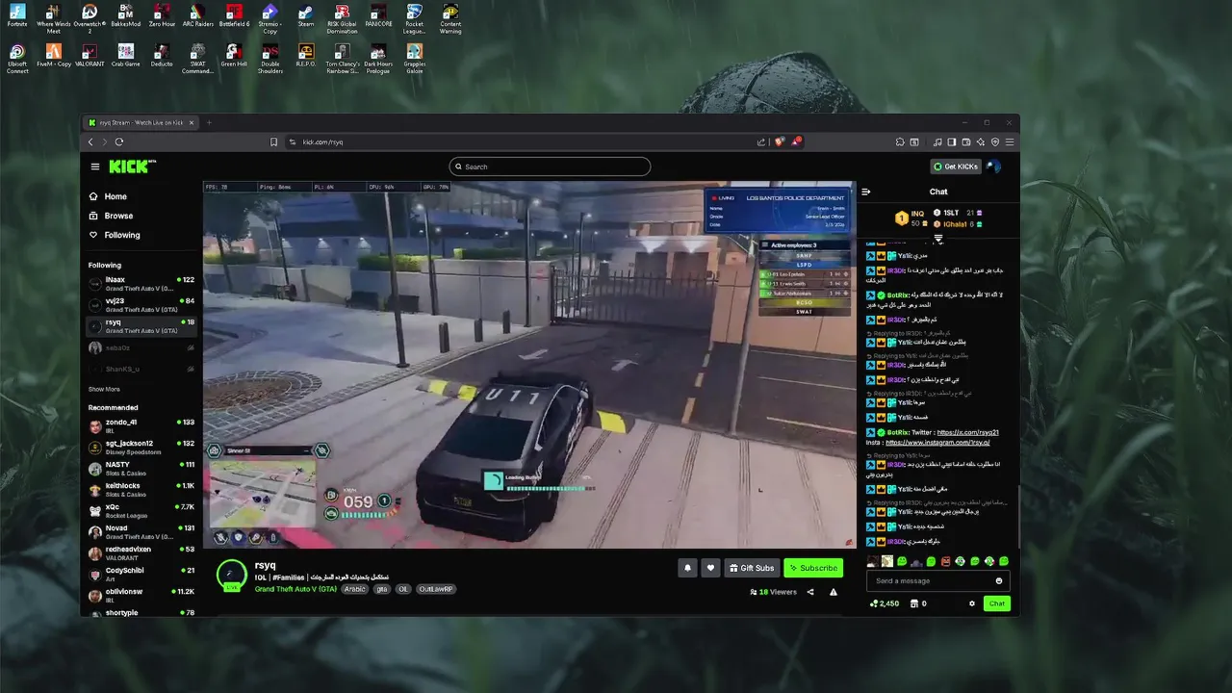
Task: Open recommended channel redheadvixen
Action: tap(141, 552)
